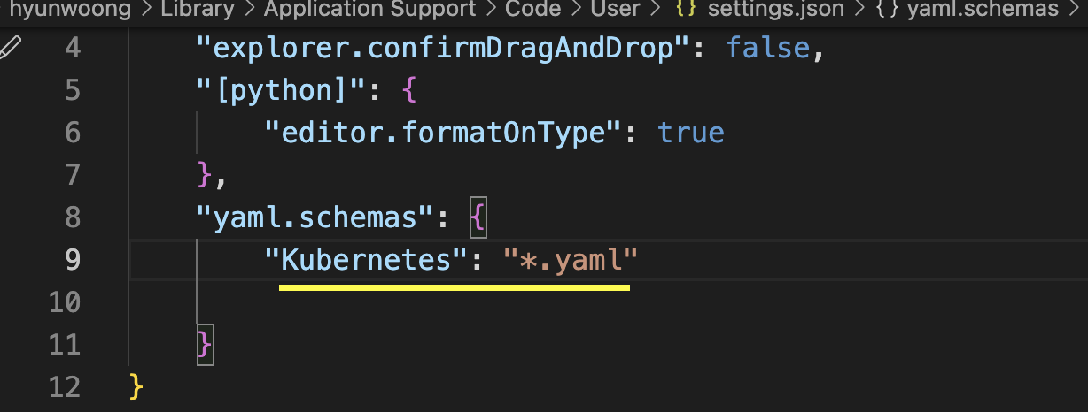Click line number 5 in the gutter
The height and width of the screenshot is (412, 1088).
click(72, 90)
